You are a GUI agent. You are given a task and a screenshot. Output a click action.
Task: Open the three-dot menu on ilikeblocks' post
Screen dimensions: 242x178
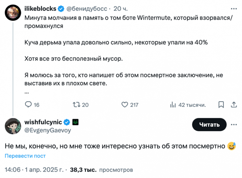tap(234, 9)
